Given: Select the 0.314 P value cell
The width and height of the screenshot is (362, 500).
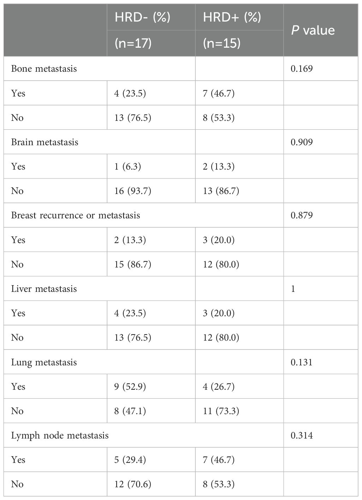Looking at the screenshot, I should tap(302, 435).
